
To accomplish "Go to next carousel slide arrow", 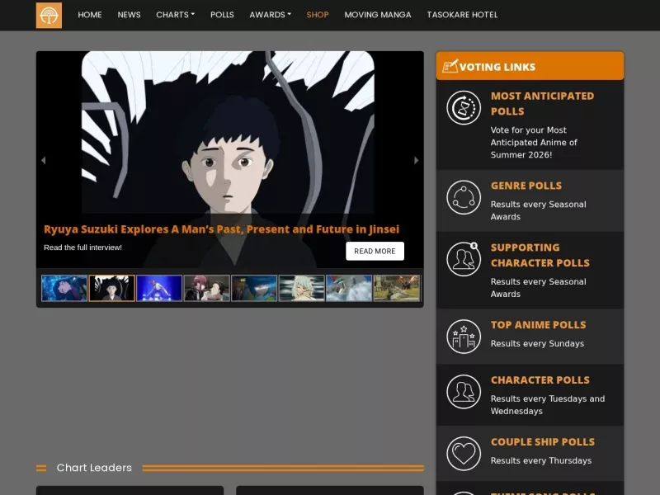I will coord(417,160).
